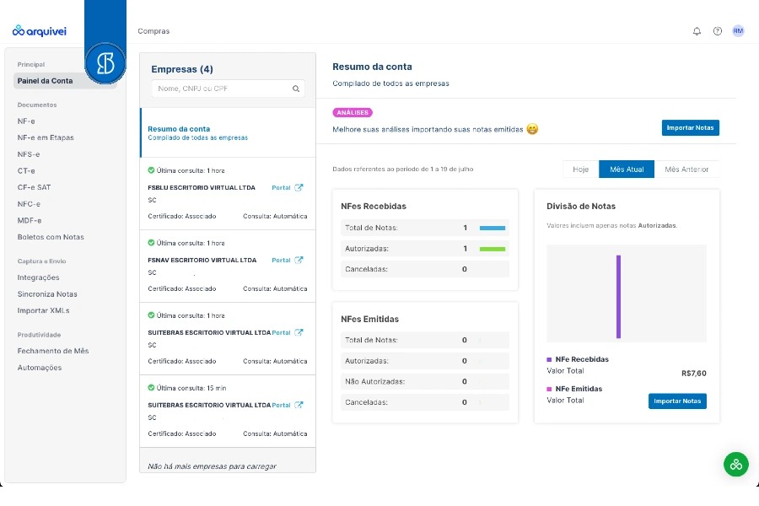Navigate to NFS-e
Screen dimensions: 759x506
[29, 154]
